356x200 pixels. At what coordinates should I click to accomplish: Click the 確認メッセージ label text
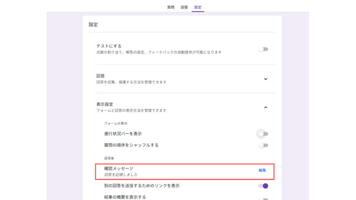coord(119,168)
